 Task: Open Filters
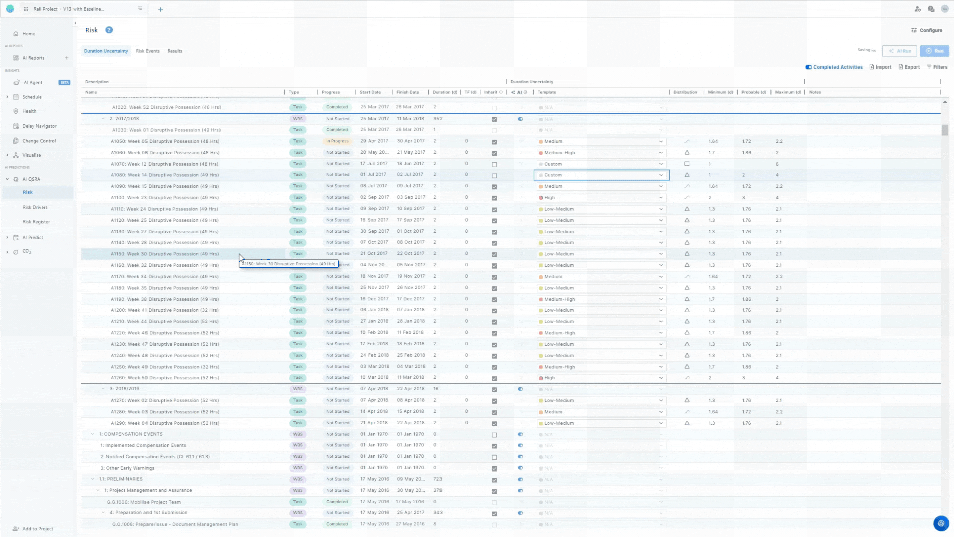coord(937,67)
